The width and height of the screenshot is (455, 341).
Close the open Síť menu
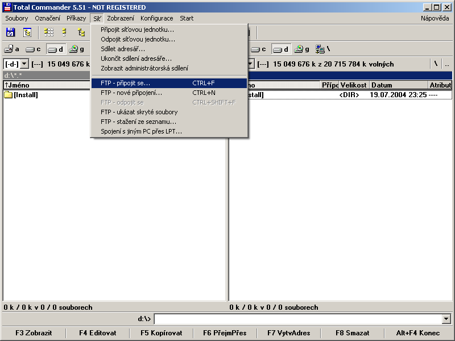[x=97, y=18]
